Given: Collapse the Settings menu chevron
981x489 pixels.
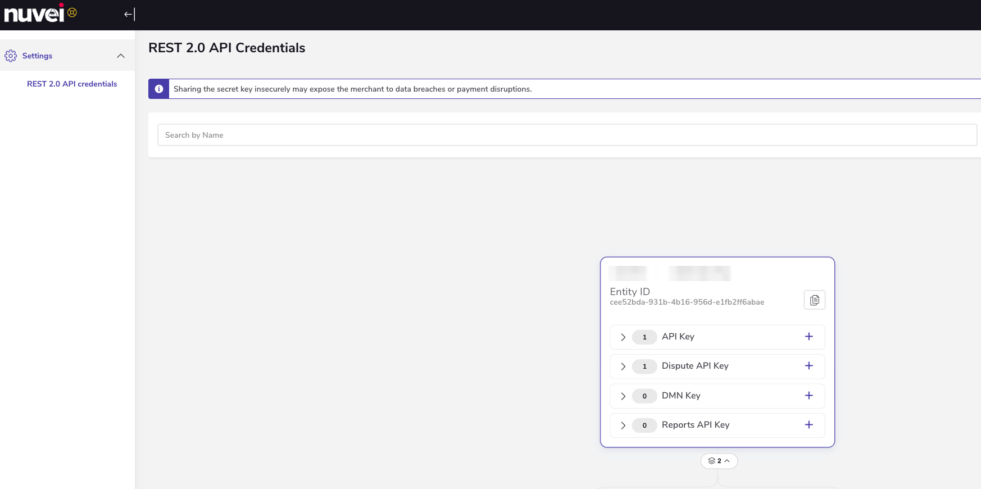Looking at the screenshot, I should 121,56.
